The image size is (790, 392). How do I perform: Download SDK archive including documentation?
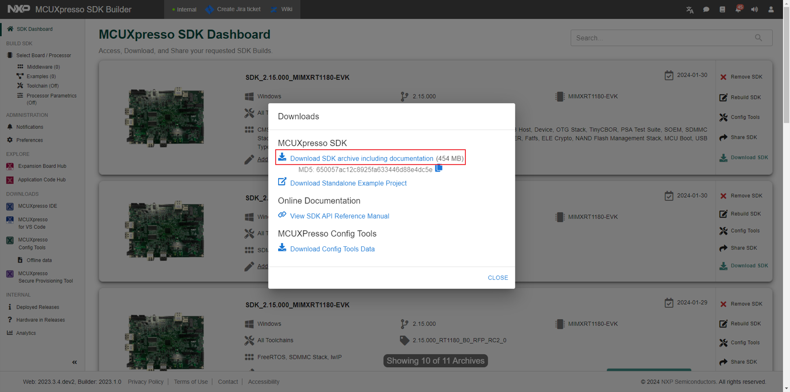pyautogui.click(x=361, y=158)
